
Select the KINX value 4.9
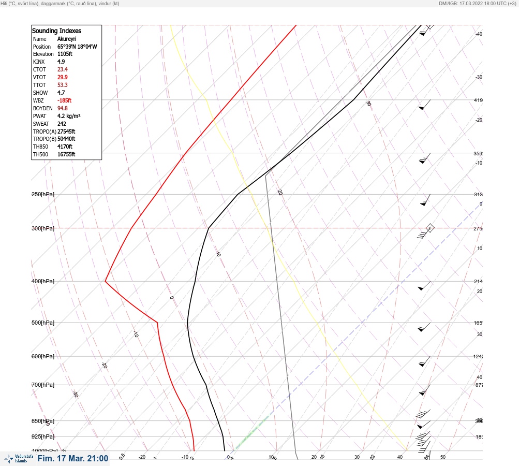(x=61, y=62)
